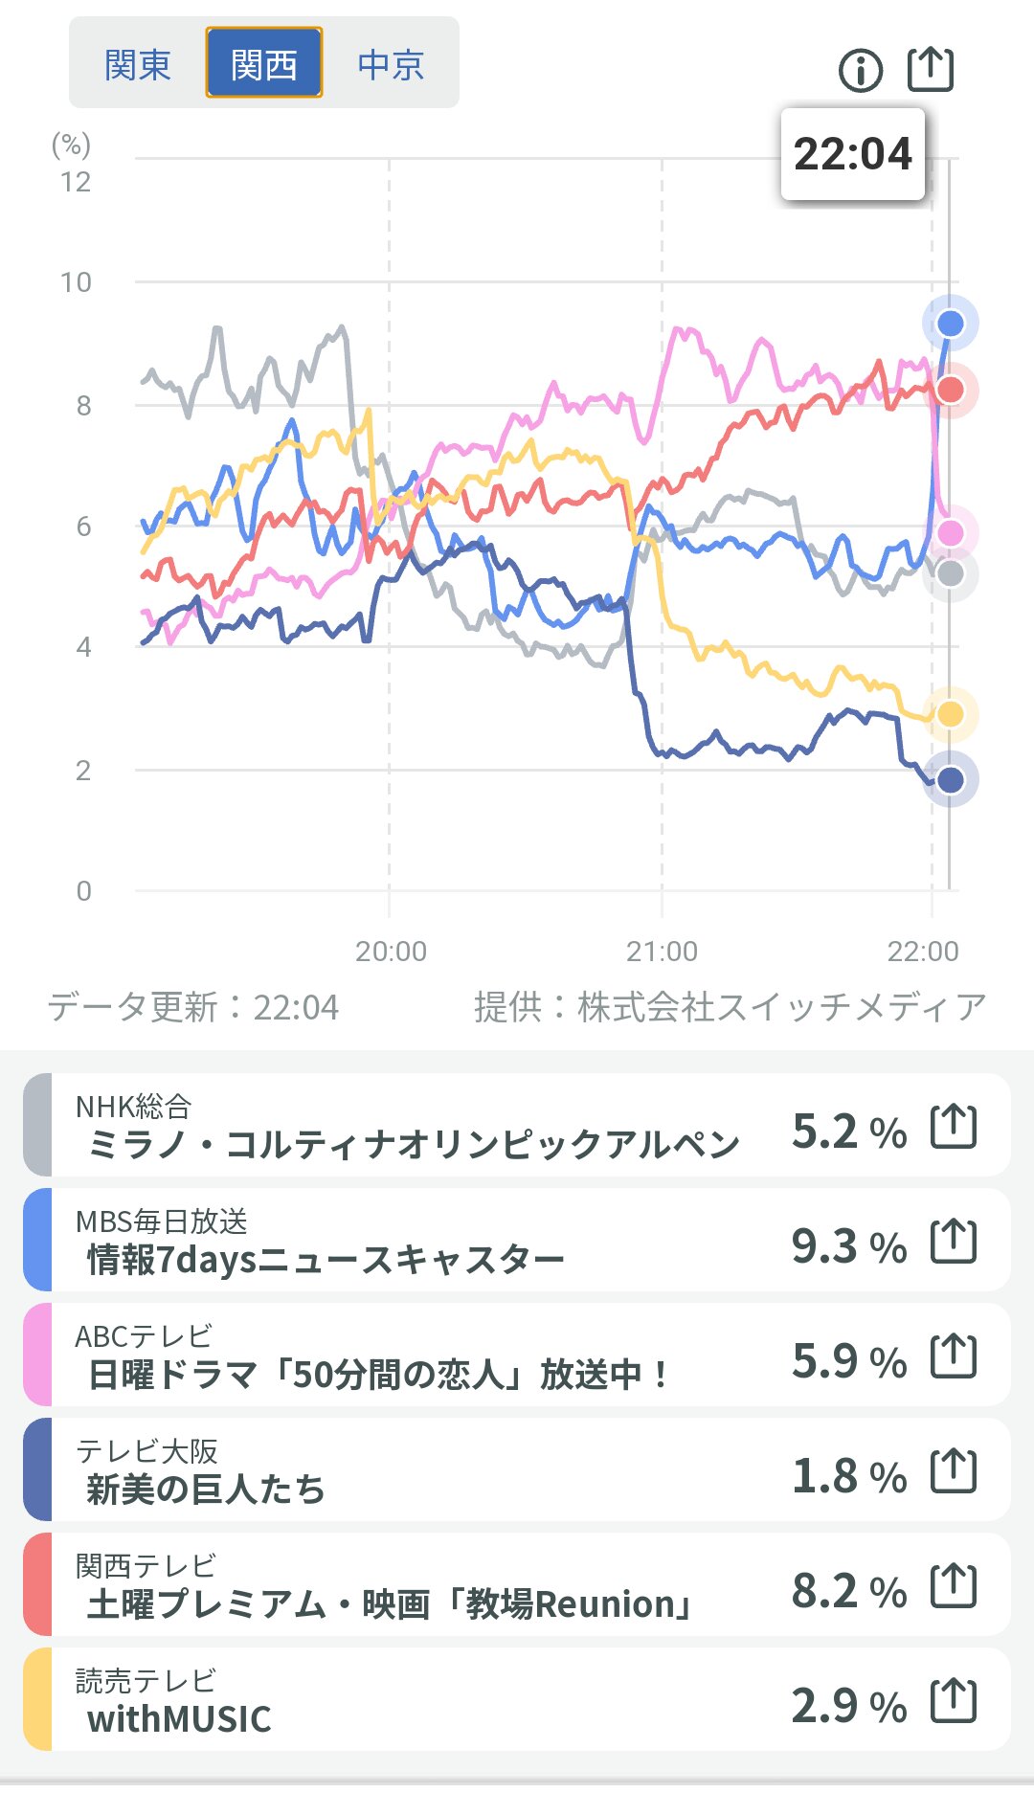Click the 22:04 time tooltip
The width and height of the screenshot is (1034, 1815).
point(853,154)
